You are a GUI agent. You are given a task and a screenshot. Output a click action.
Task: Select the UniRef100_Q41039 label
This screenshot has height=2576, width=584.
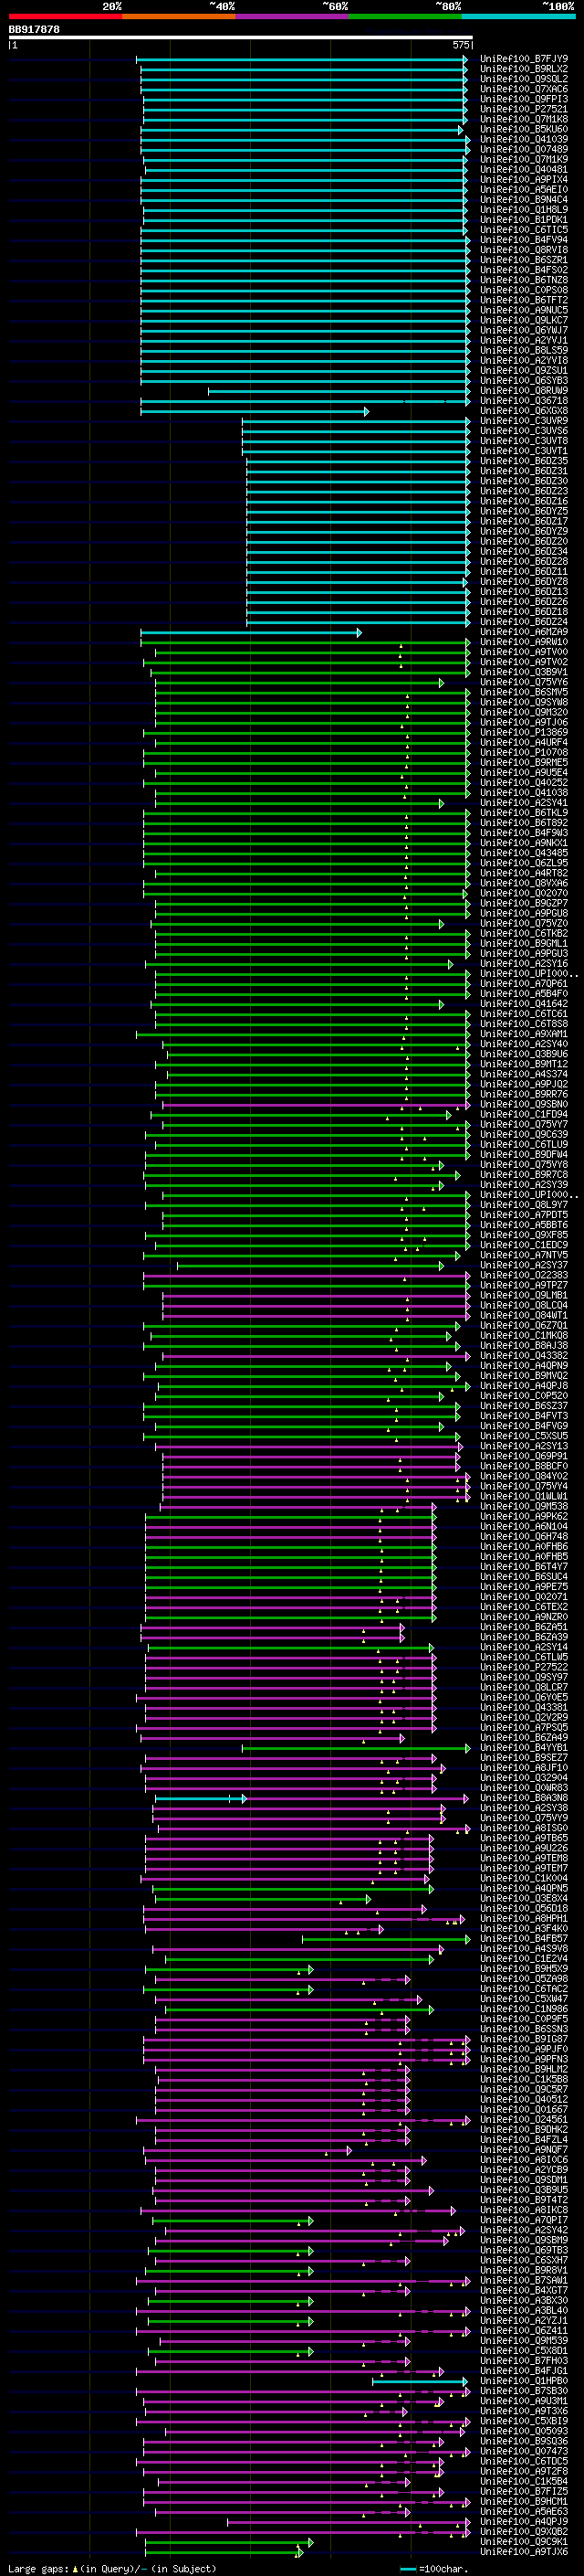coord(524,139)
